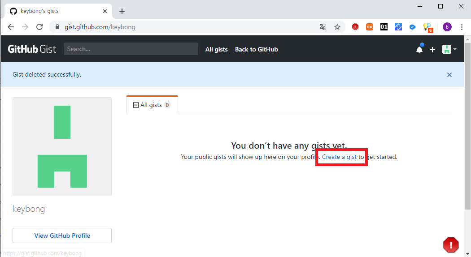Open the lightbulb extension with badge 6
Screen dimensions: 471x257
tap(428, 28)
